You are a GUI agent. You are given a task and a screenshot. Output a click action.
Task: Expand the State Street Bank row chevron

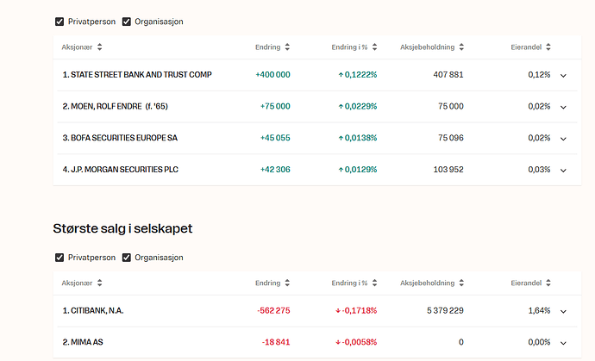tap(563, 76)
